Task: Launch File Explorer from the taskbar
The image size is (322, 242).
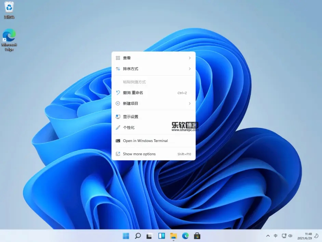Action: pyautogui.click(x=173, y=236)
